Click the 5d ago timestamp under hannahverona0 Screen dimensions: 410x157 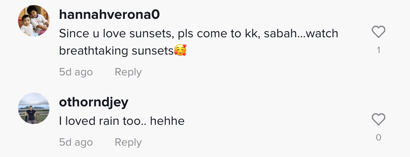click(x=76, y=72)
